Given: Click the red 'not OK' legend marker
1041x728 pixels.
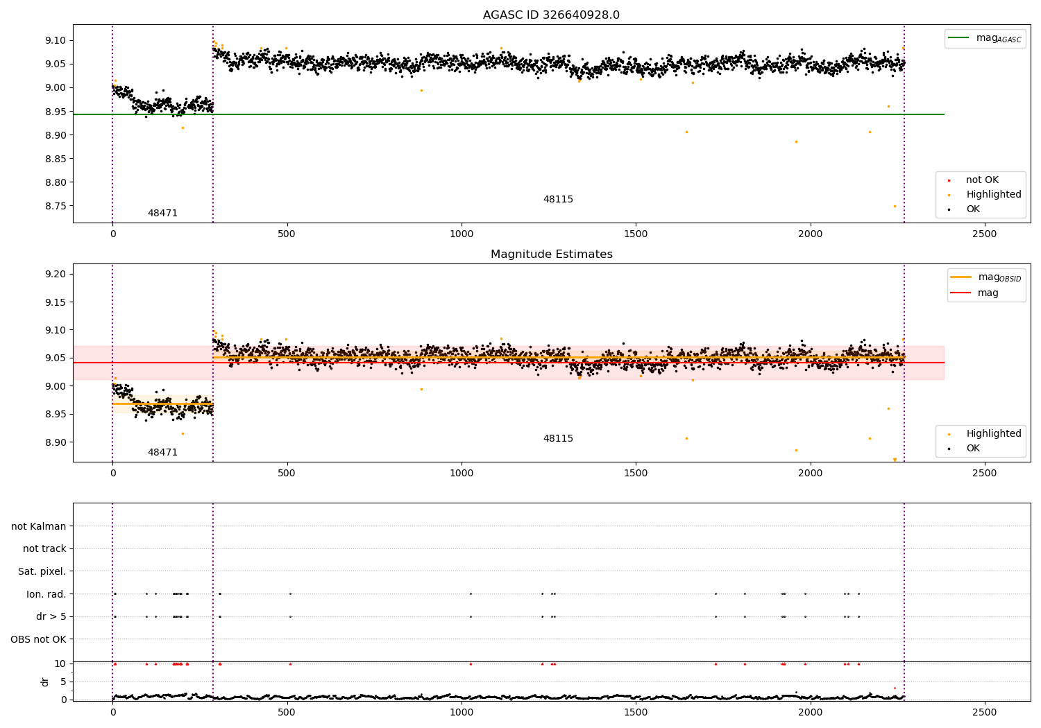Looking at the screenshot, I should click(x=949, y=180).
